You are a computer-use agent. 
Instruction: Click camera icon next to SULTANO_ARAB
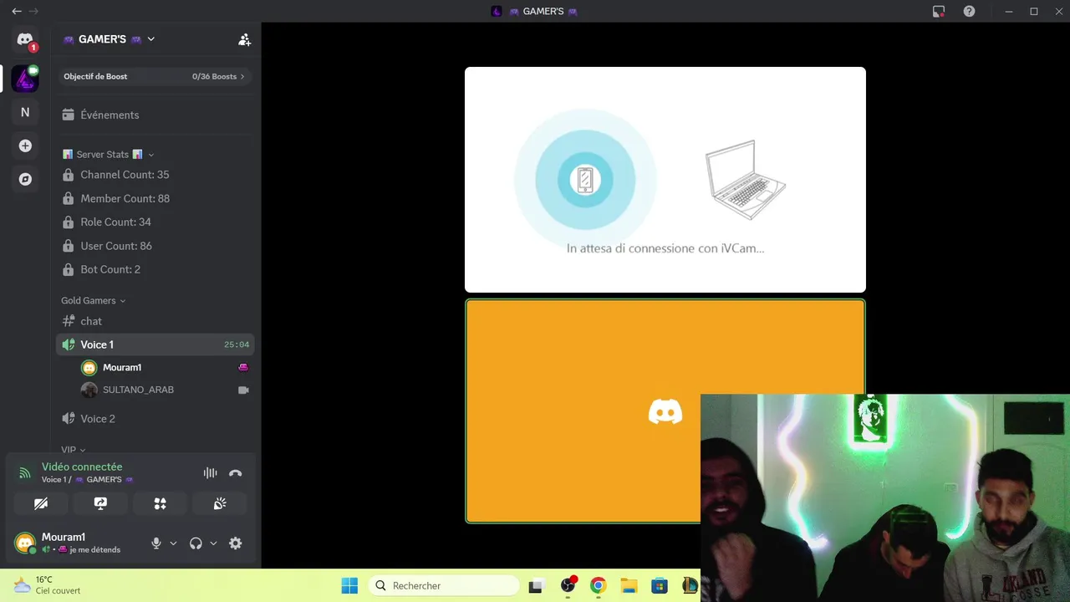pyautogui.click(x=243, y=390)
